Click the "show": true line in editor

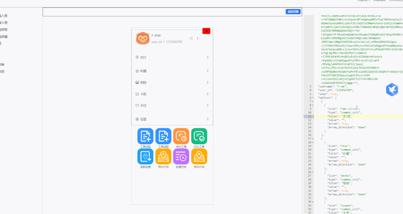[328, 94]
